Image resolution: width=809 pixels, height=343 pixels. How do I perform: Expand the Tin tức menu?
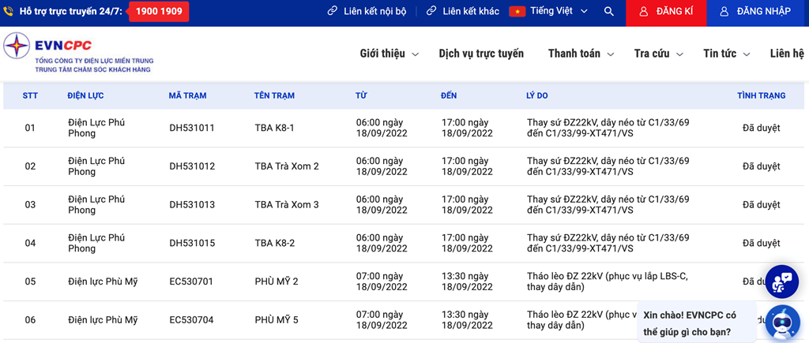point(727,54)
